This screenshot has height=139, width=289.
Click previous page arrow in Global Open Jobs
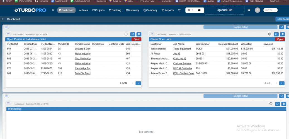point(276,83)
